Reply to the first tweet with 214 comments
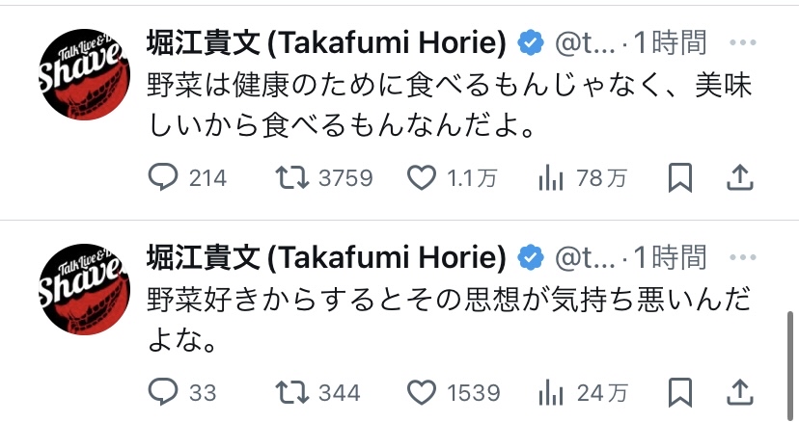Screen dimensions: 799x422 point(163,177)
